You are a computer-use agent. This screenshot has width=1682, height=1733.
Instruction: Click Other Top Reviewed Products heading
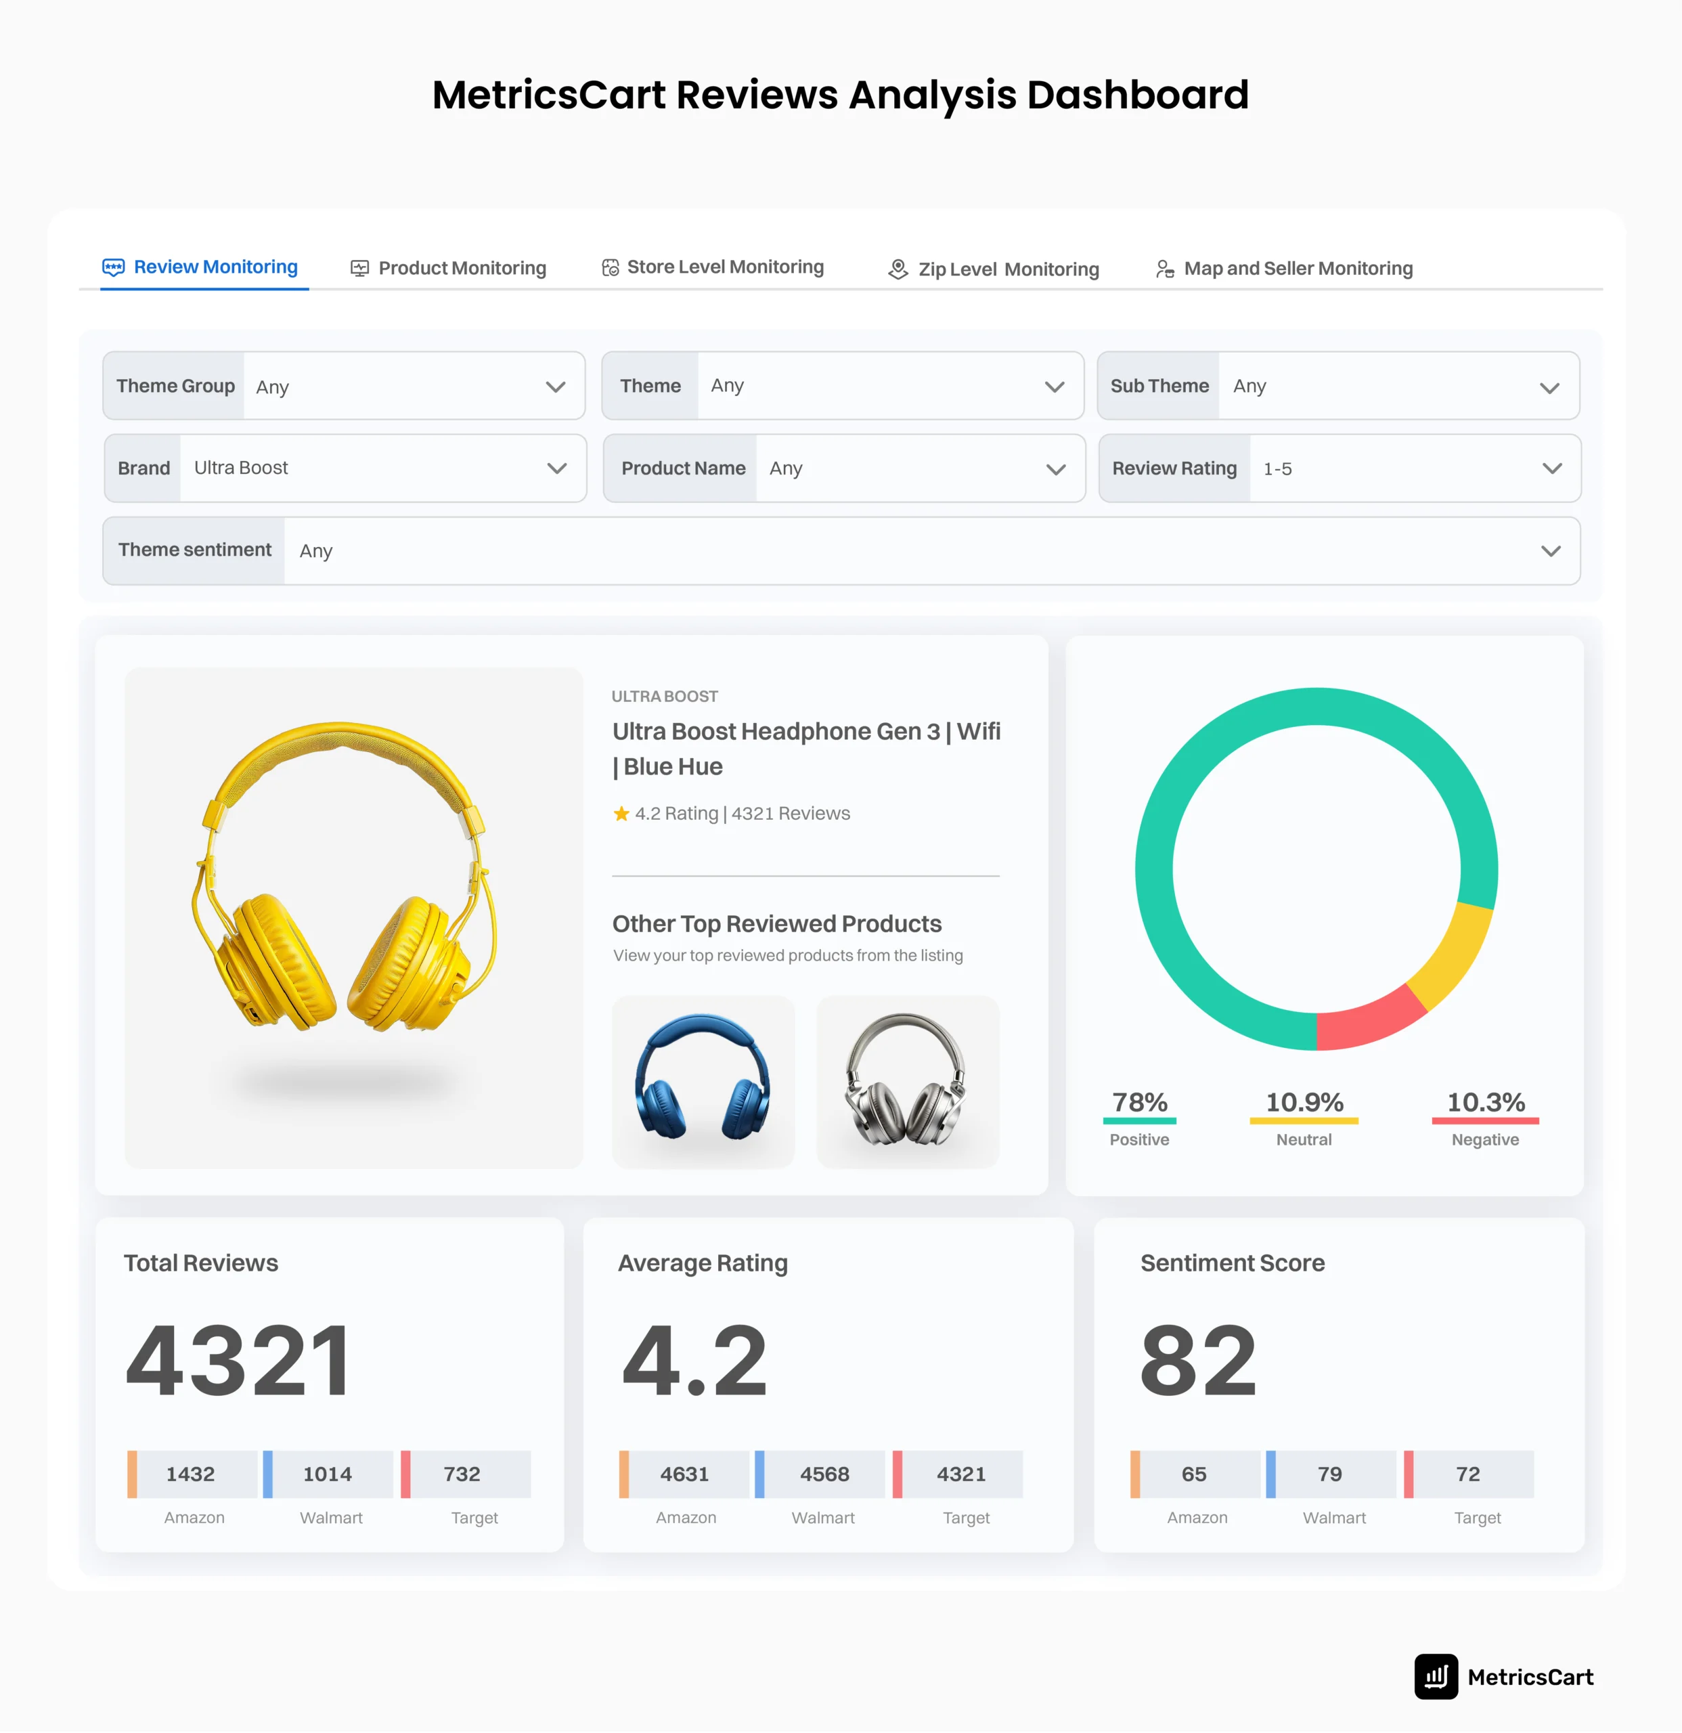click(777, 923)
